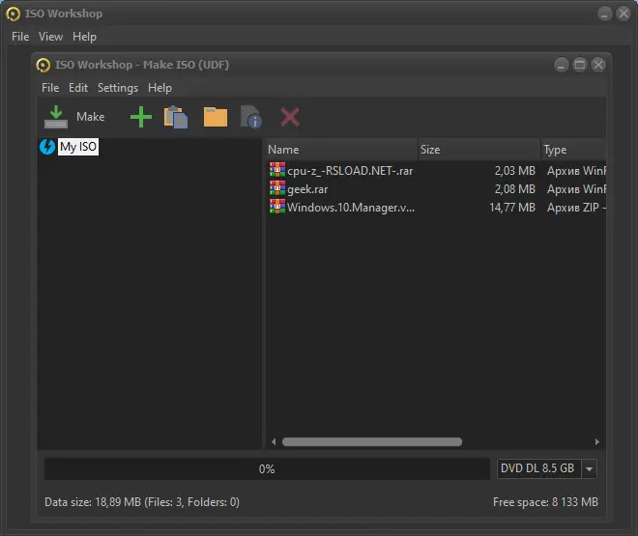Open File menu in the Make ISO window

coord(50,88)
